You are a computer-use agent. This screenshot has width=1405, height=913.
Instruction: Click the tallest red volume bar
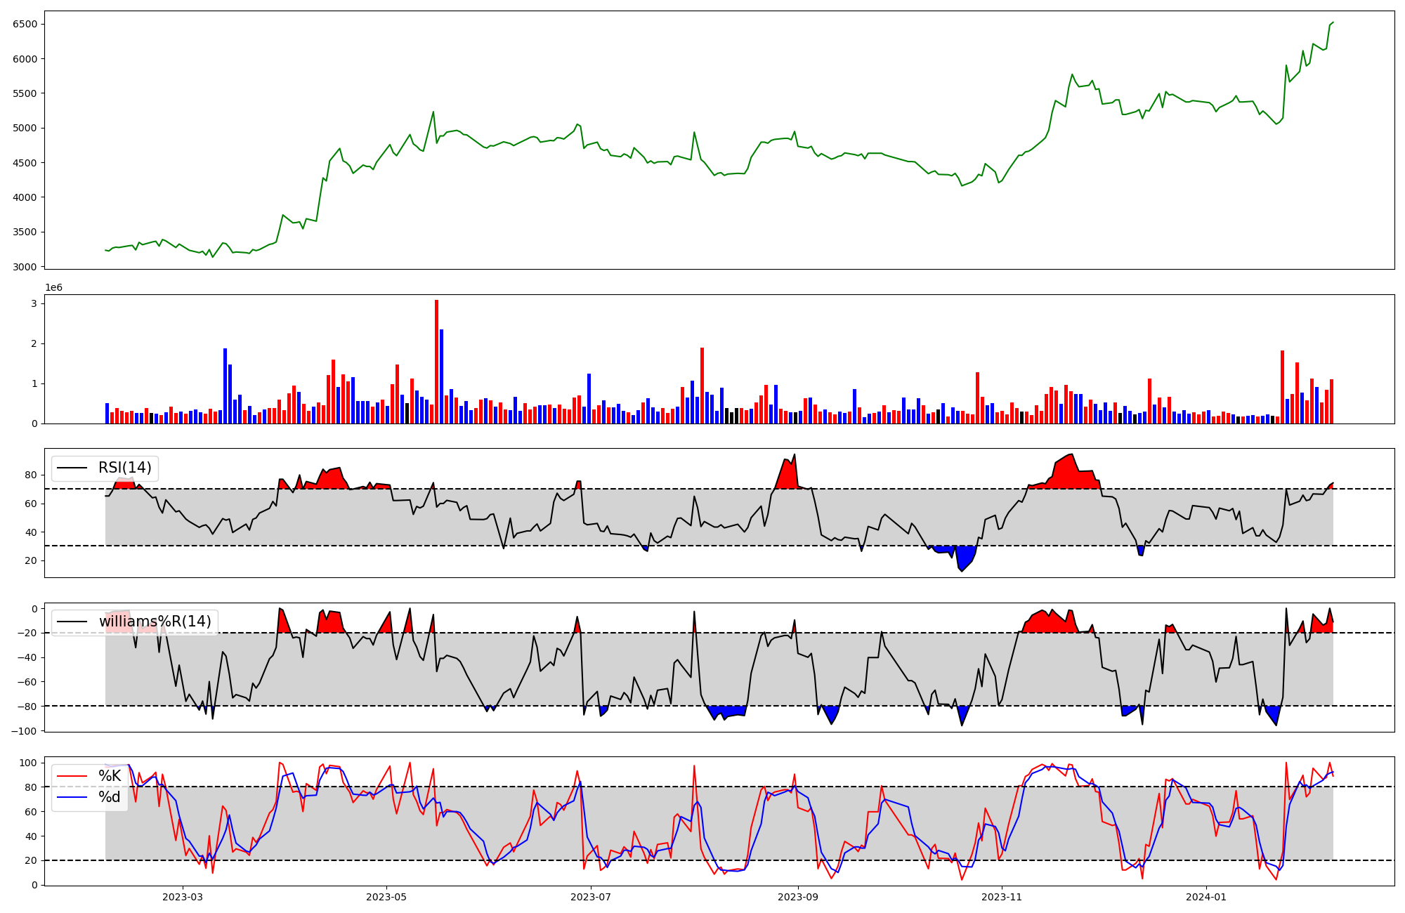pos(436,362)
